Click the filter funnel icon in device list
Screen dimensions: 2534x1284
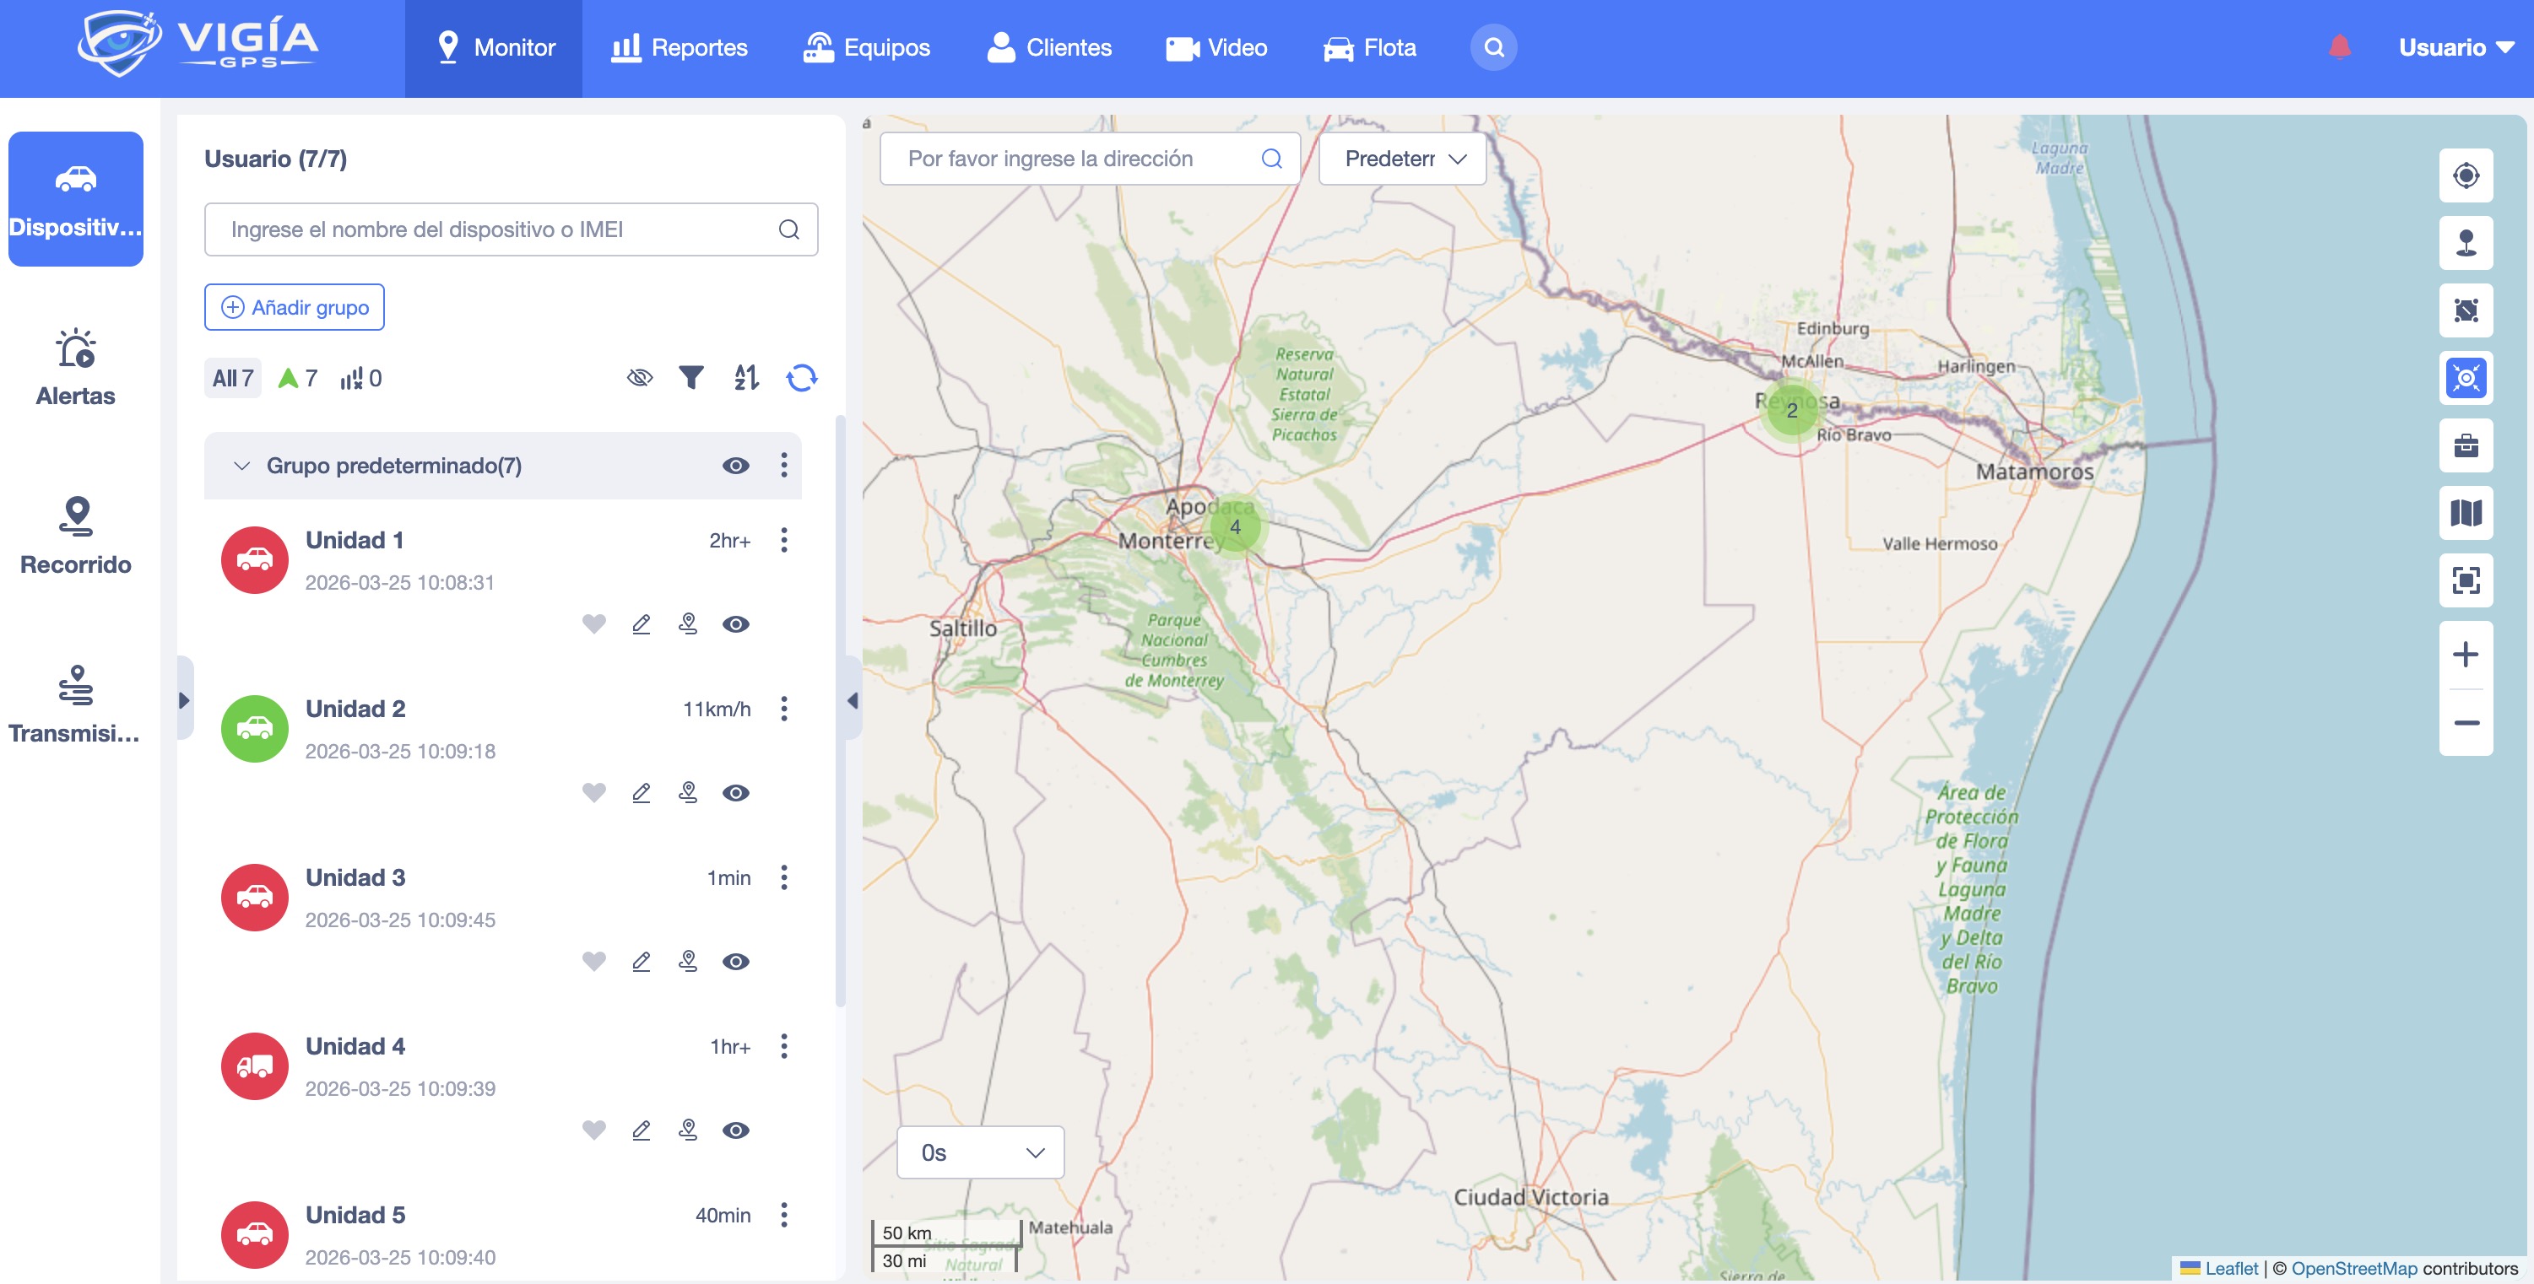click(691, 378)
